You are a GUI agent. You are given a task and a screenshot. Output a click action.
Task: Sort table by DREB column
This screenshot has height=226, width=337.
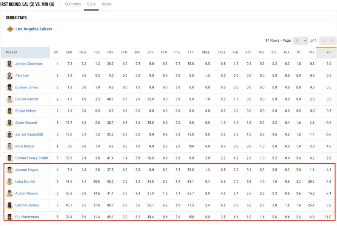tap(222, 52)
